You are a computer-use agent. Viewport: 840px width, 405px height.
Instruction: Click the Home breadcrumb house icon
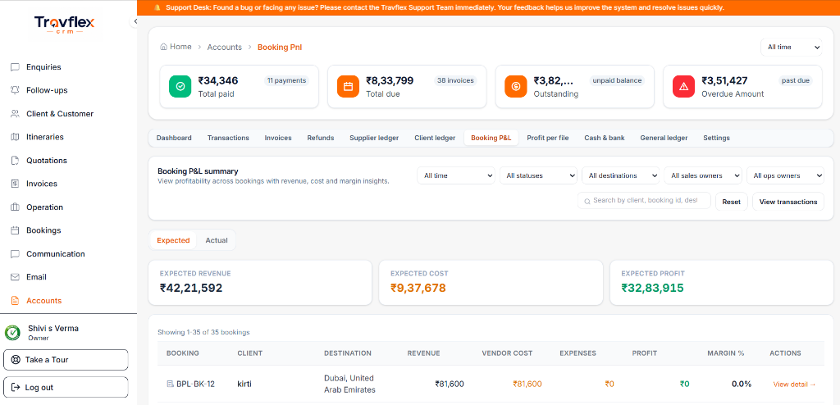tap(163, 47)
